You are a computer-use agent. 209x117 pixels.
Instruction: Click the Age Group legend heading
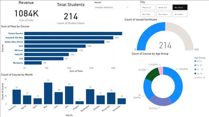(x=200, y=58)
